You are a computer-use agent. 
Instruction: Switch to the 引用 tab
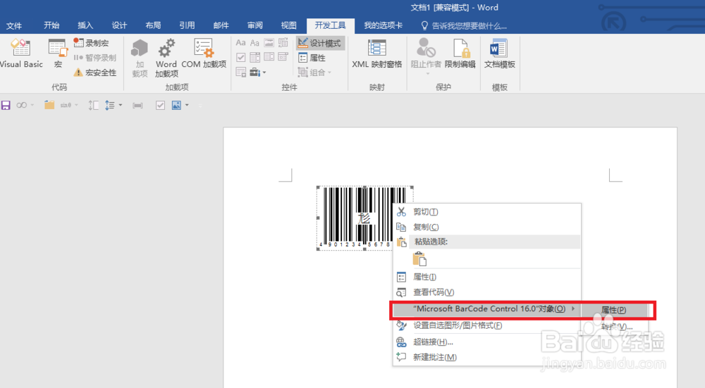coord(187,25)
